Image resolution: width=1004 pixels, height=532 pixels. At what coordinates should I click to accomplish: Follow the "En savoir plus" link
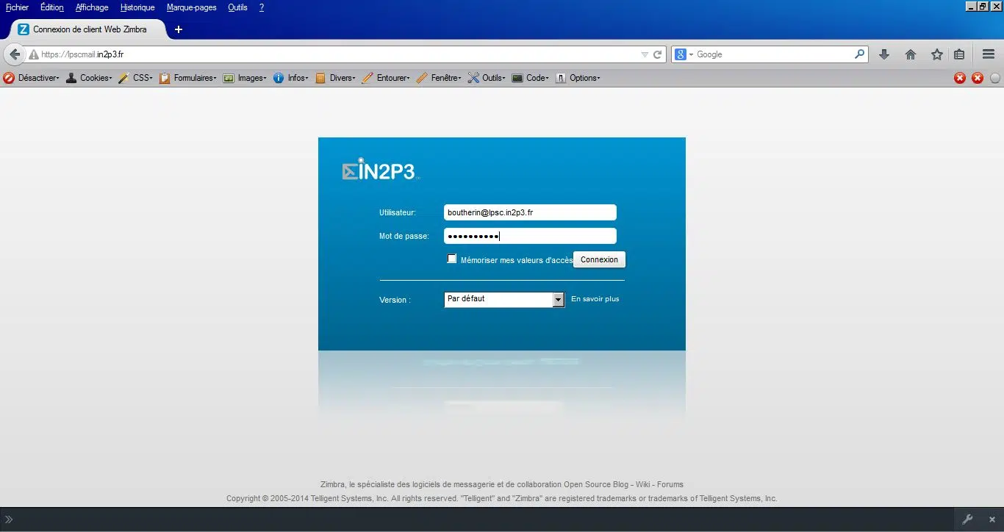[595, 299]
